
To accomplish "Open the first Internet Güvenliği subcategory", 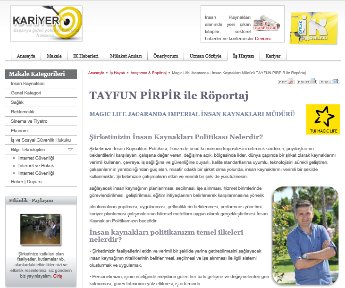I will coord(36,158).
